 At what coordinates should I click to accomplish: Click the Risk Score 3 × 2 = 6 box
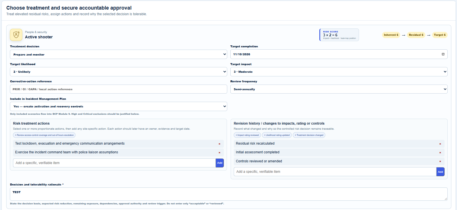click(339, 35)
